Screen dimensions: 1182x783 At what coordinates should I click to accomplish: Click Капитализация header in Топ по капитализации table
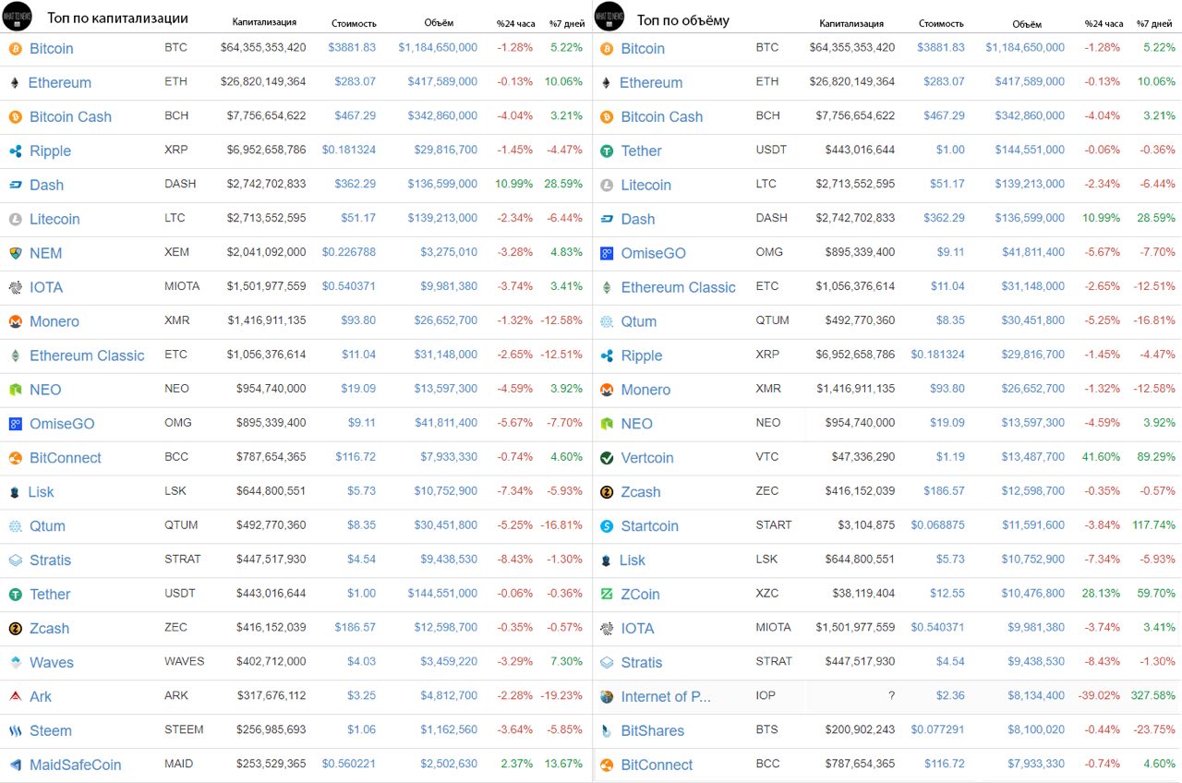click(x=264, y=22)
